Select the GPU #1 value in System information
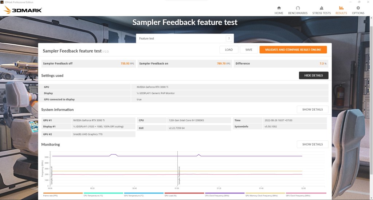This screenshot has width=373, height=200. tap(89, 121)
